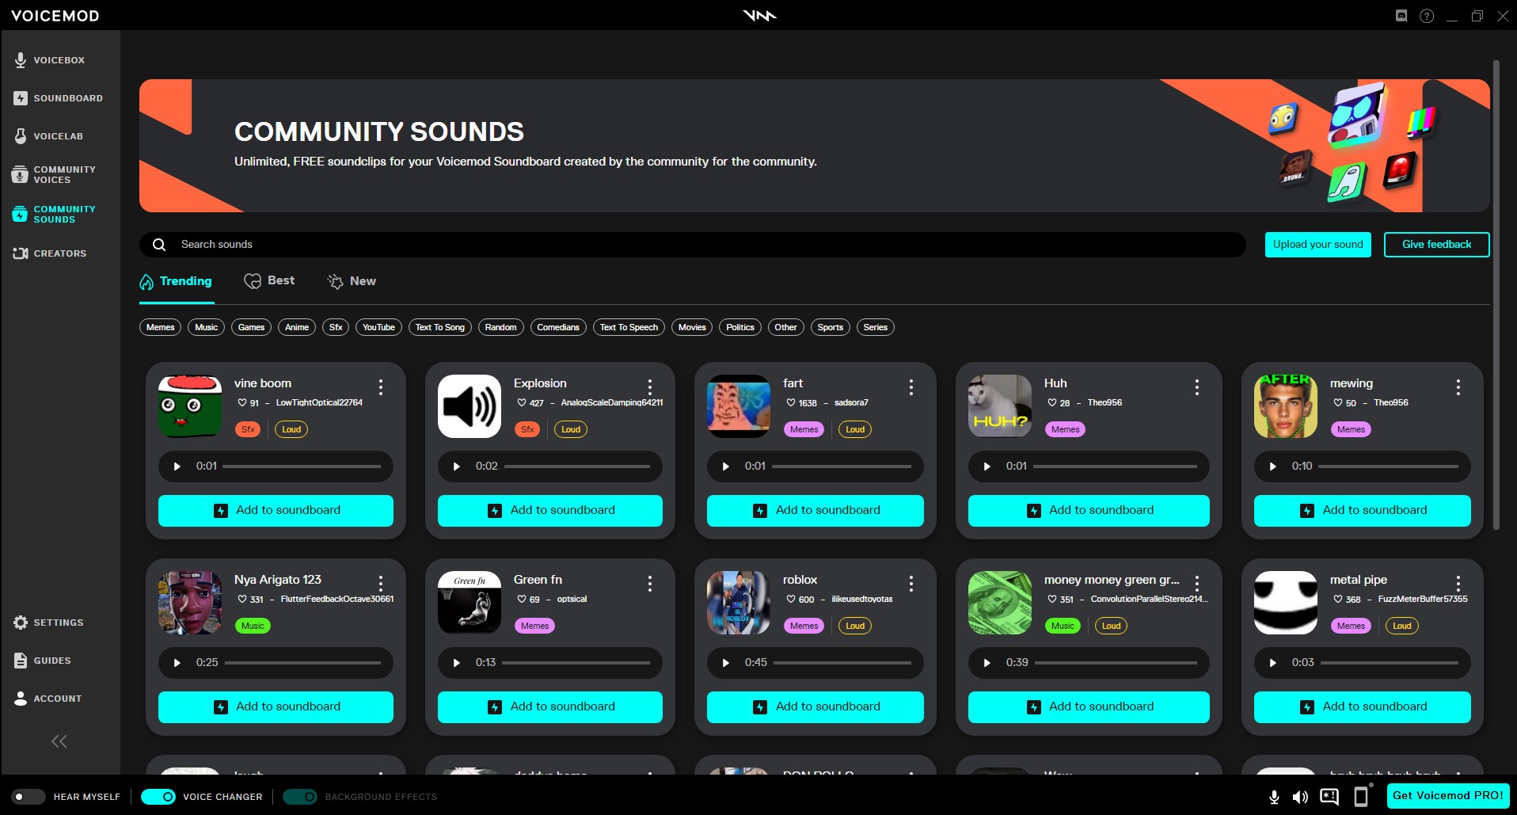The height and width of the screenshot is (815, 1517).
Task: Open the Account page
Action: [x=48, y=699]
